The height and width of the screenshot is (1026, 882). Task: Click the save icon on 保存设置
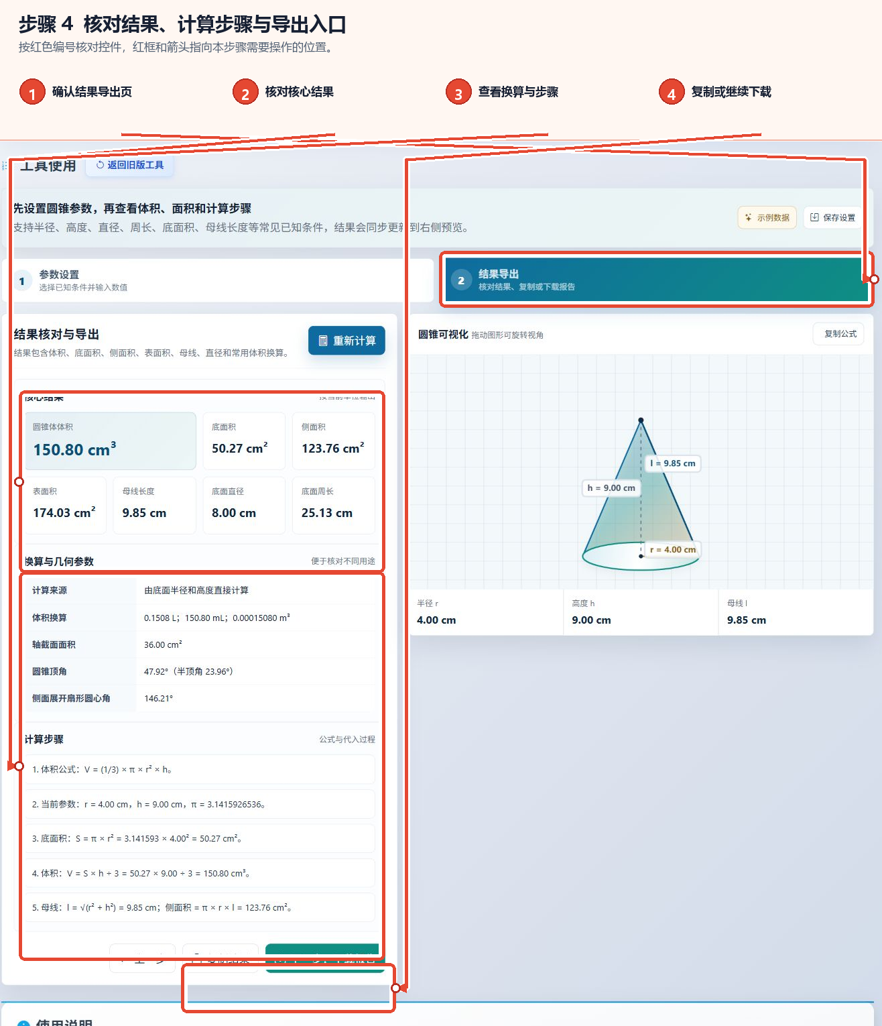[x=814, y=217]
